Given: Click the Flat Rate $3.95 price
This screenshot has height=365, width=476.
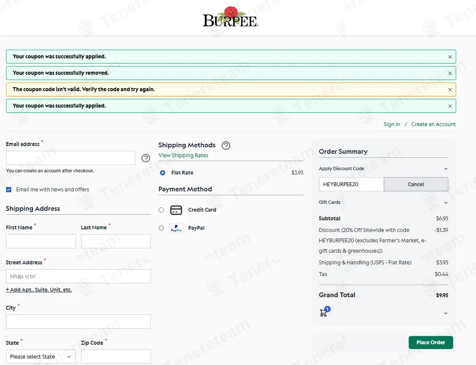Looking at the screenshot, I should (x=297, y=173).
